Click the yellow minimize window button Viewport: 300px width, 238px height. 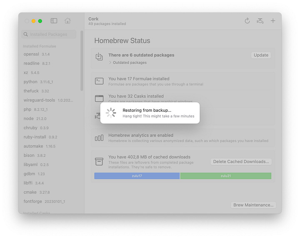coord(33,21)
